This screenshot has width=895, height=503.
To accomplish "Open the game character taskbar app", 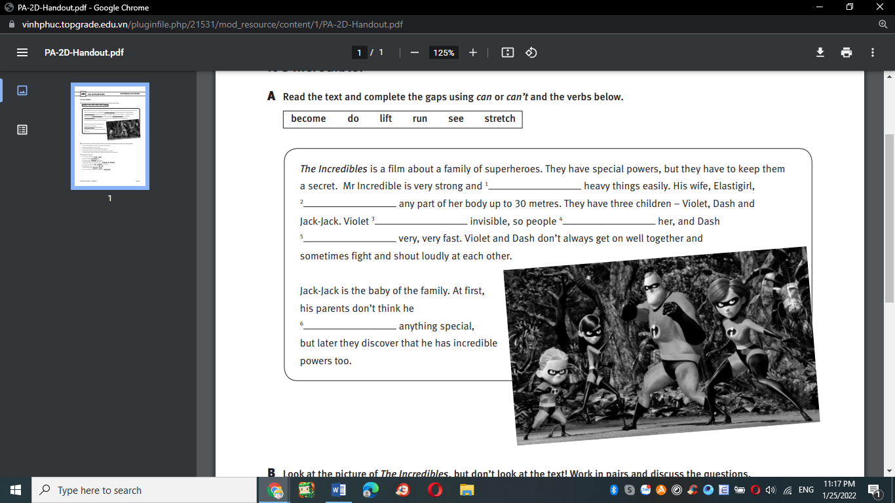I will click(x=307, y=490).
